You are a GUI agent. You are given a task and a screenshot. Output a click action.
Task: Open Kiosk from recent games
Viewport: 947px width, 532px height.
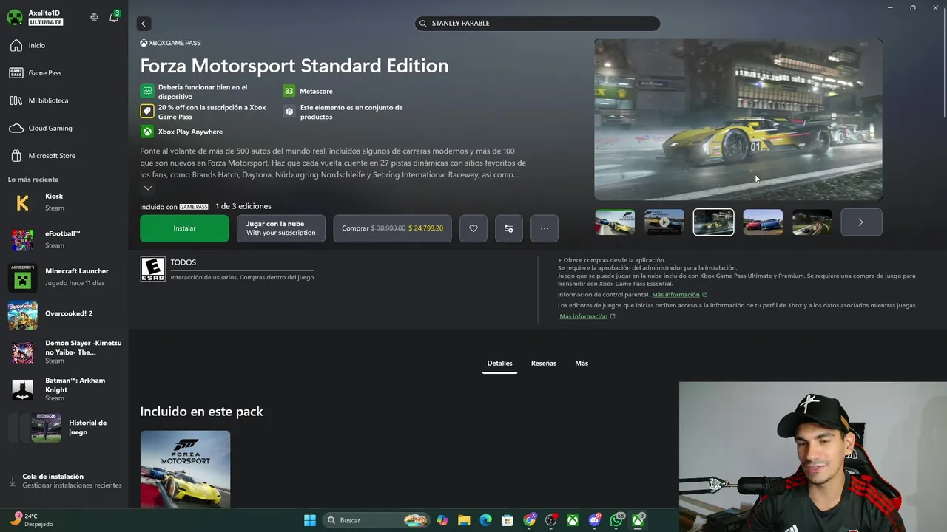tap(64, 202)
